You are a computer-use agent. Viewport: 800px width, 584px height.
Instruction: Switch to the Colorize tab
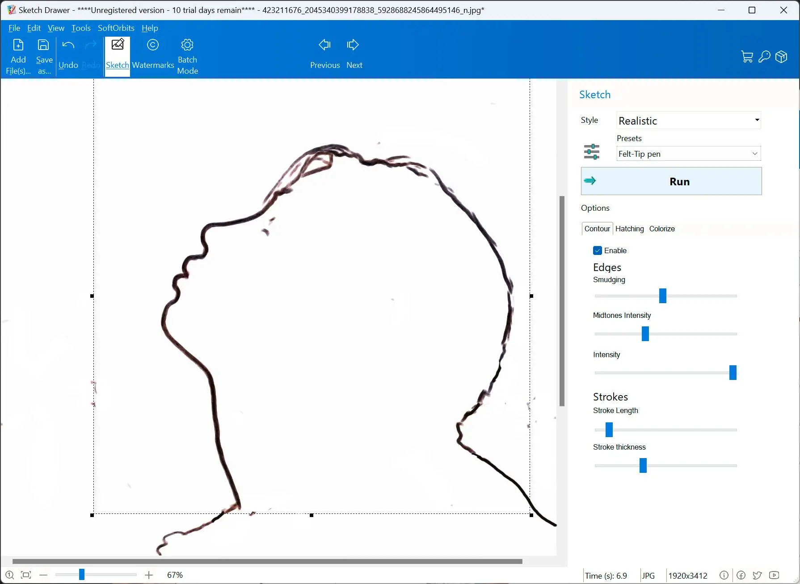click(662, 229)
